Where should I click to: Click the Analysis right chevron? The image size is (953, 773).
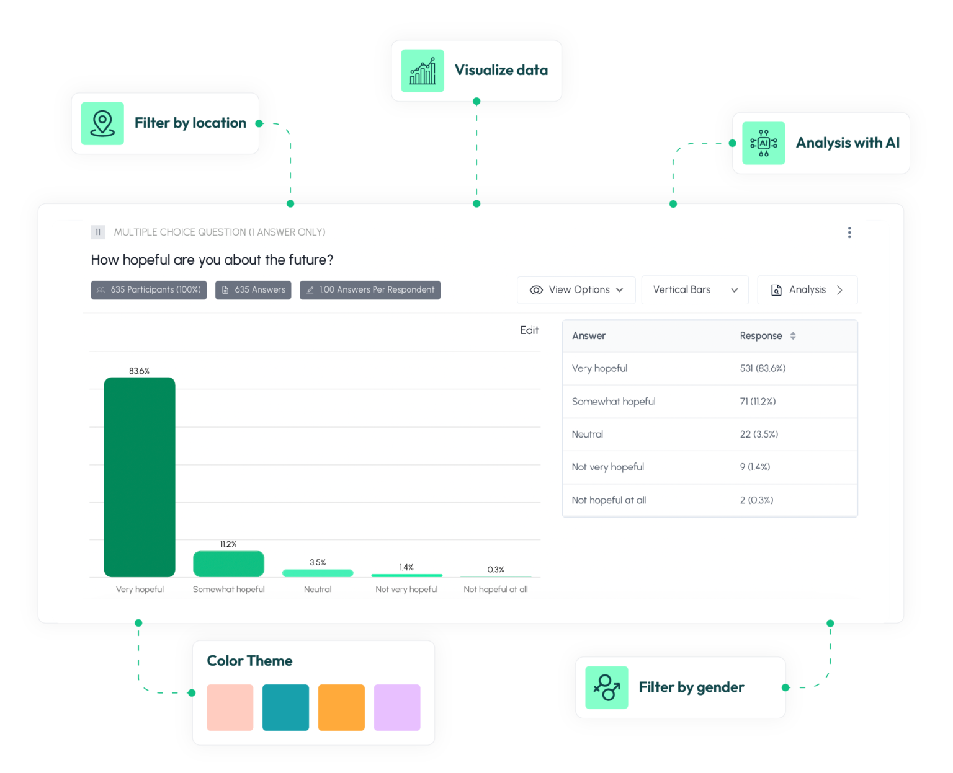pyautogui.click(x=839, y=290)
